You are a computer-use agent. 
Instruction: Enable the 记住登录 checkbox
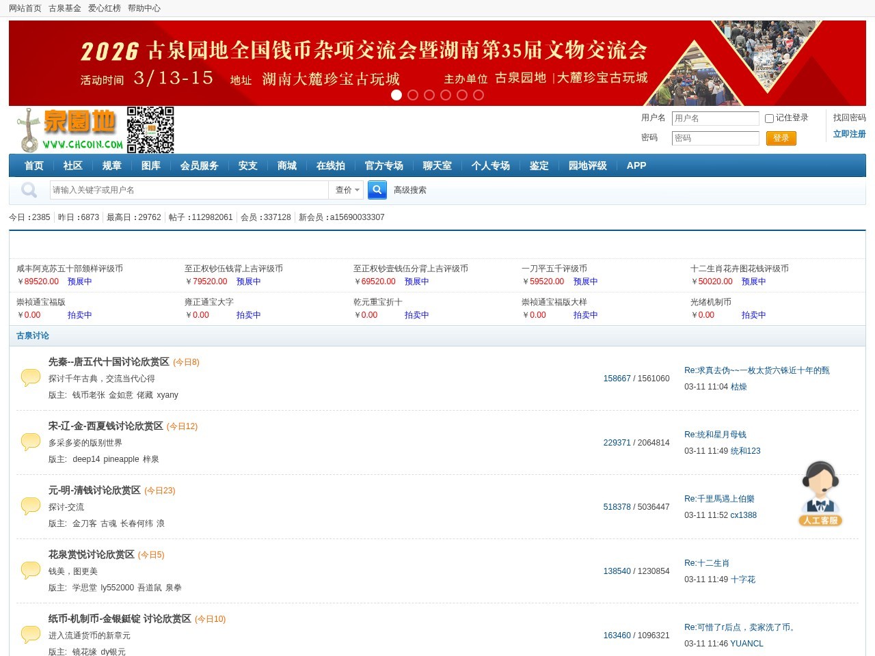coord(769,118)
